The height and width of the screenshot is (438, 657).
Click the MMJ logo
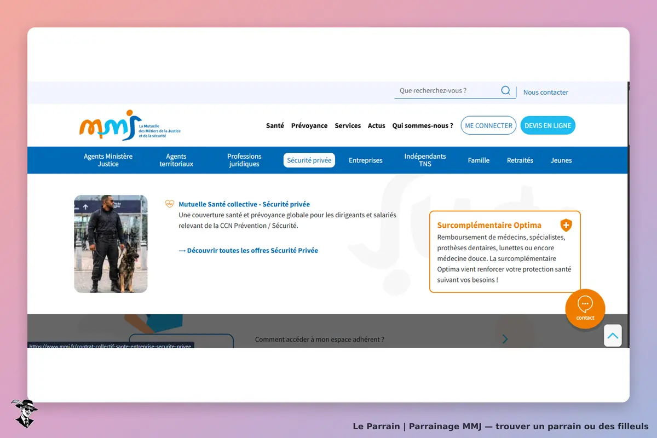130,125
